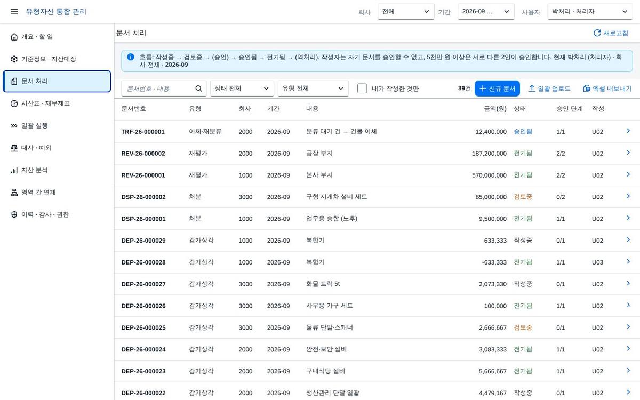The height and width of the screenshot is (400, 640).
Task: Select 문서 처리 in the sidebar
Action: pos(57,81)
